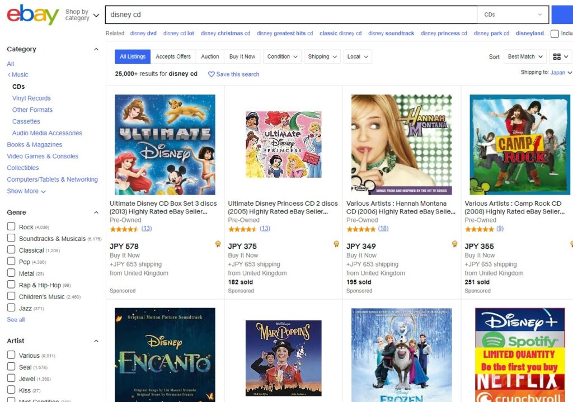Viewport: 573px width, 402px height.
Task: Select the All Listings tab
Action: [133, 56]
